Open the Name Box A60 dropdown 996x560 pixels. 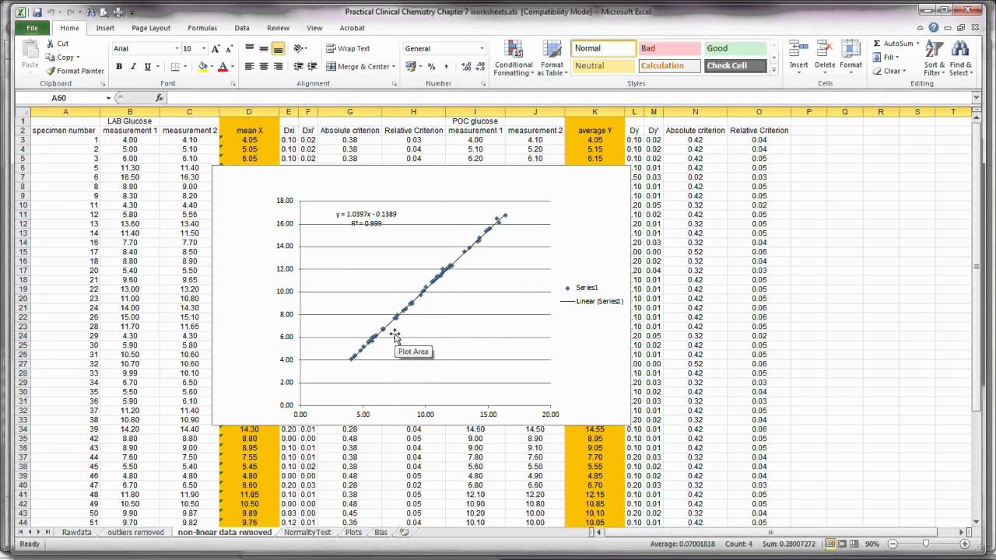click(108, 98)
